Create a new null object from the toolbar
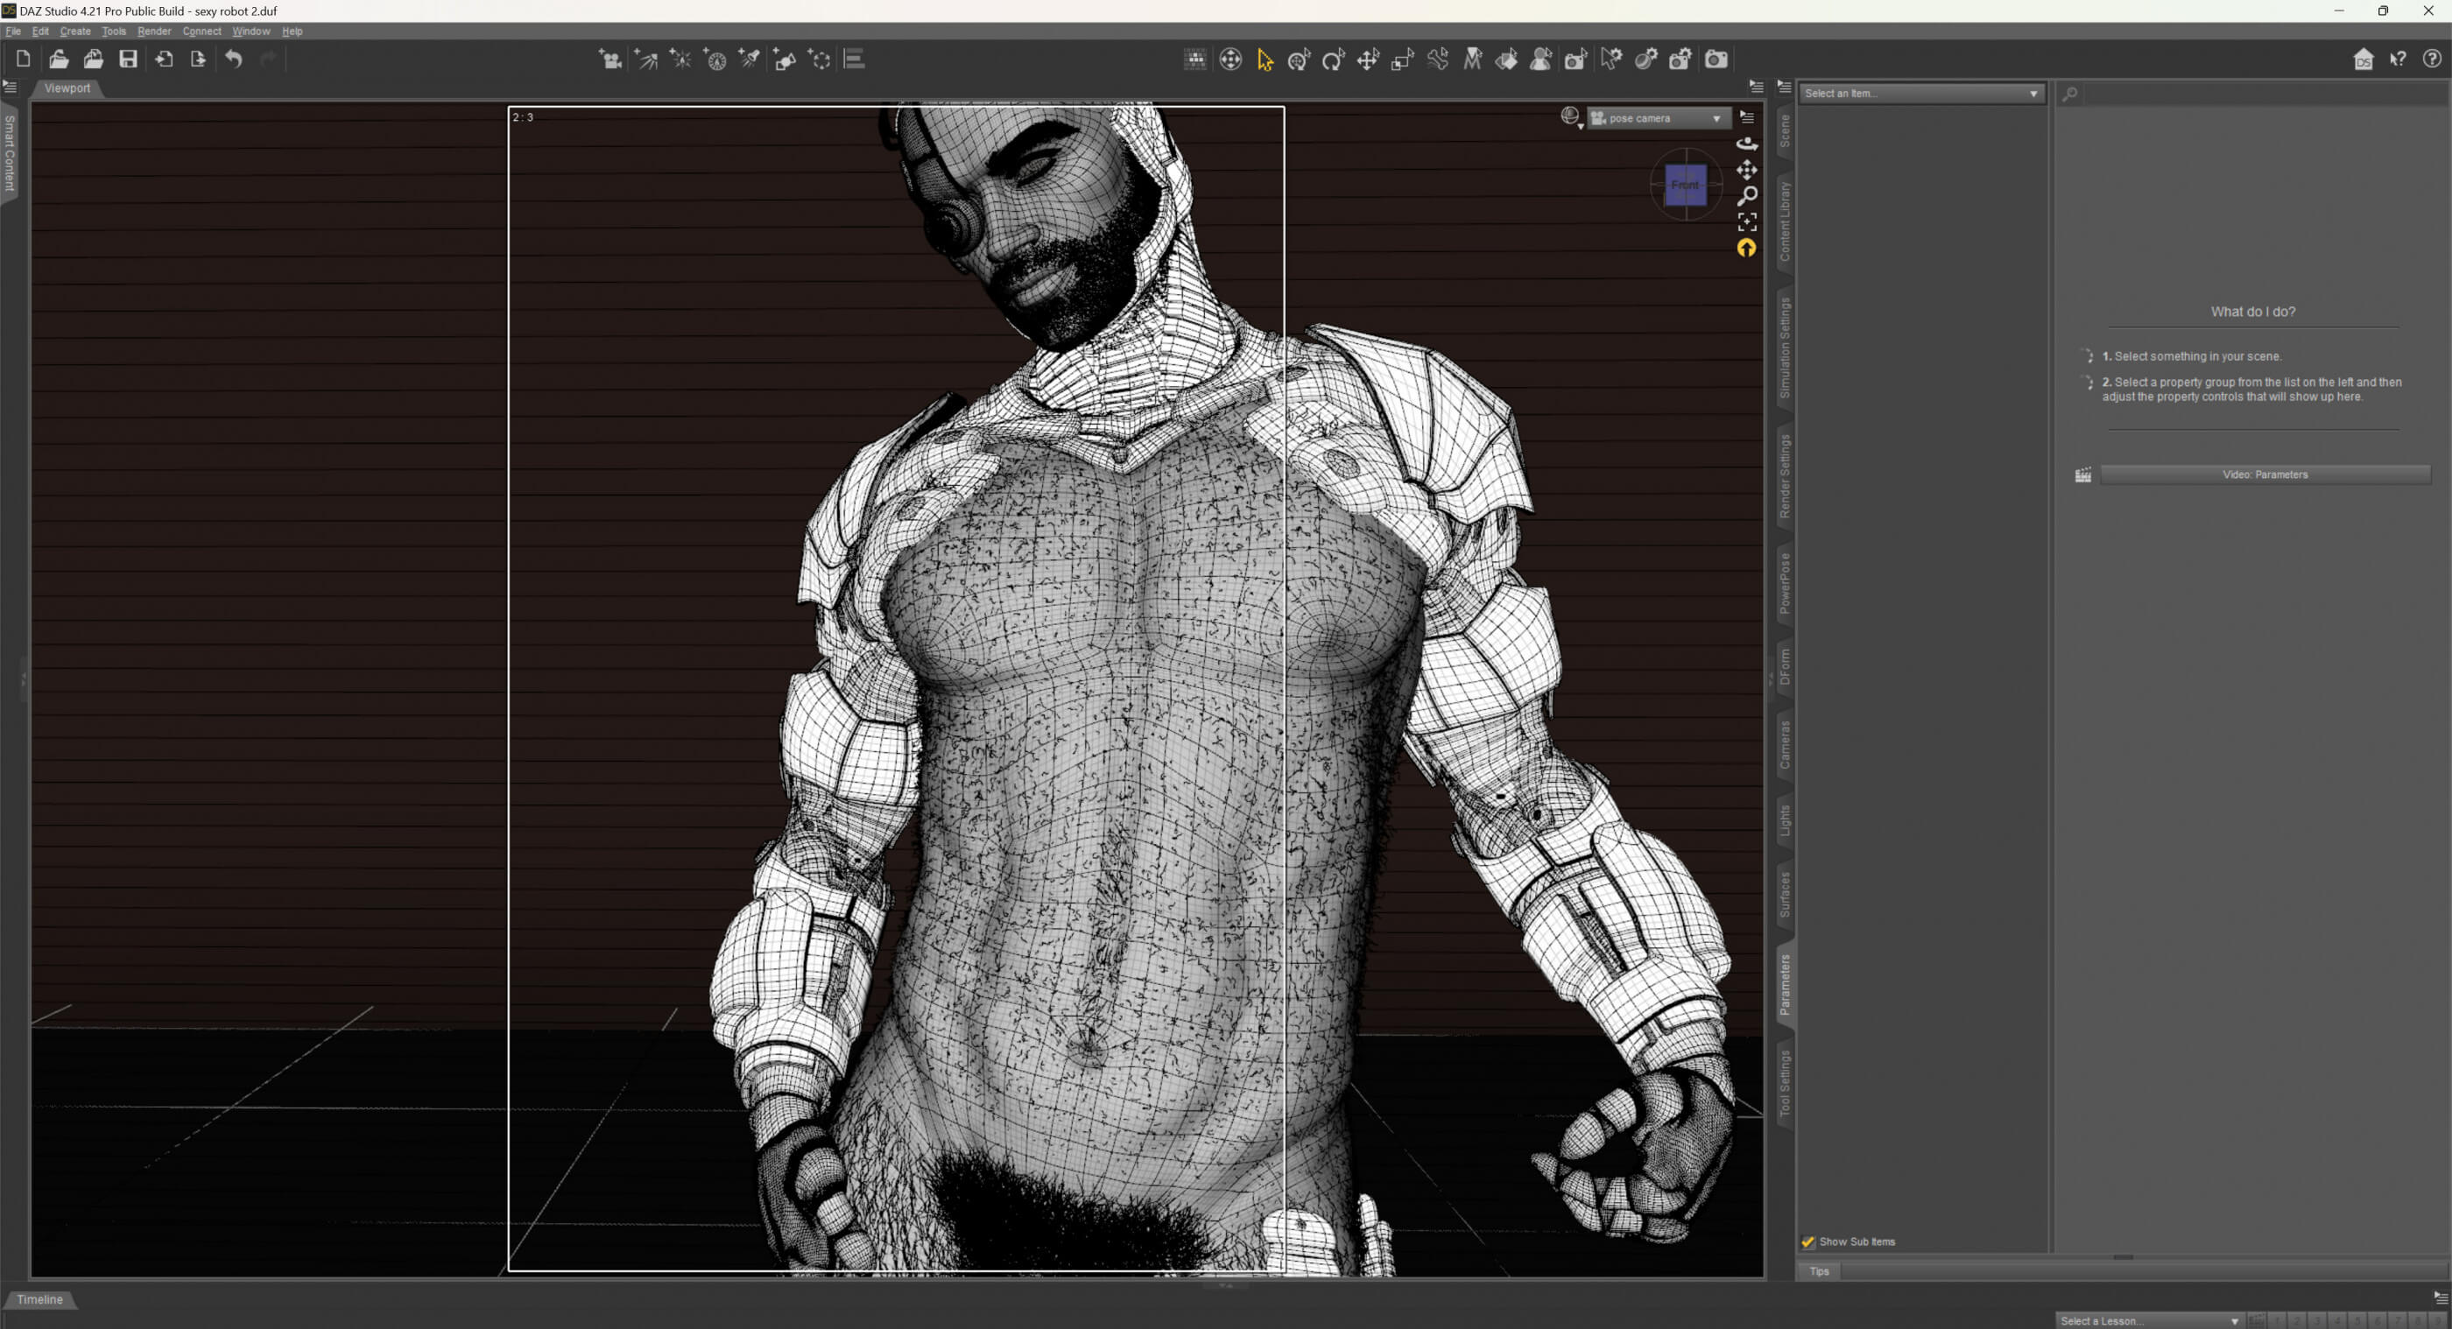Viewport: 2452px width, 1329px height. [x=820, y=60]
